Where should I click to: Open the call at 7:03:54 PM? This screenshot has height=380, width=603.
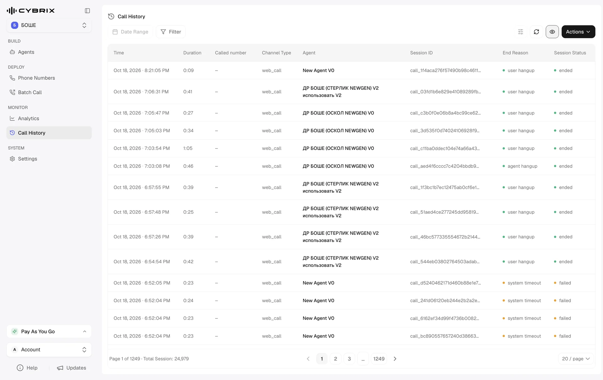tap(351, 148)
